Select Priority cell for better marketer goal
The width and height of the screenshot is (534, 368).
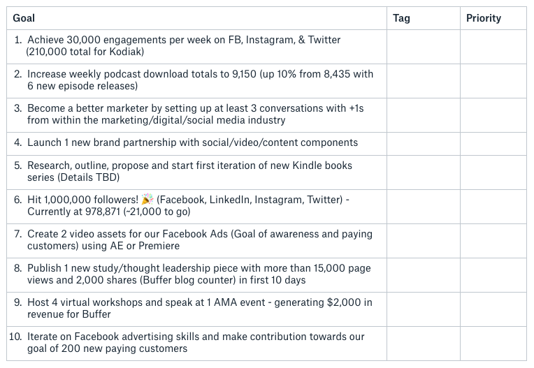(493, 115)
